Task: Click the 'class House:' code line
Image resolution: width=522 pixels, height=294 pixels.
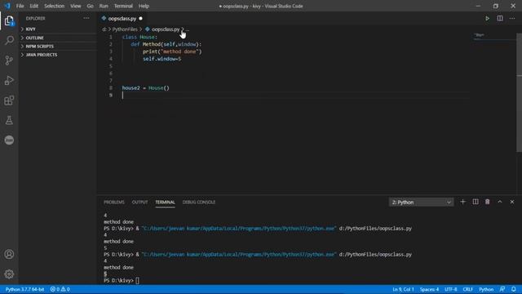Action: [x=139, y=37]
